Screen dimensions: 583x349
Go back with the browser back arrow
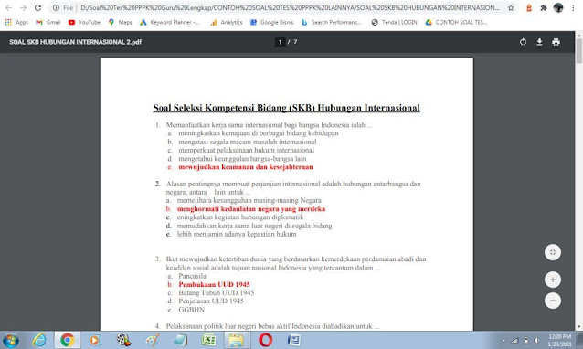pyautogui.click(x=8, y=8)
